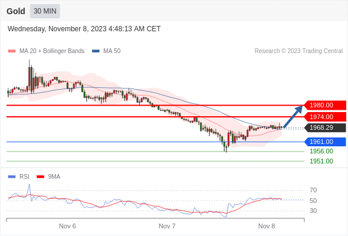Viewport: 348px width, 236px height.
Task: Click the RSI legend label
Action: pyautogui.click(x=24, y=177)
